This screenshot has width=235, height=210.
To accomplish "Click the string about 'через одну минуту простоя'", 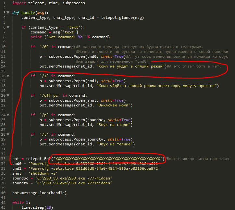I will 157,86.
